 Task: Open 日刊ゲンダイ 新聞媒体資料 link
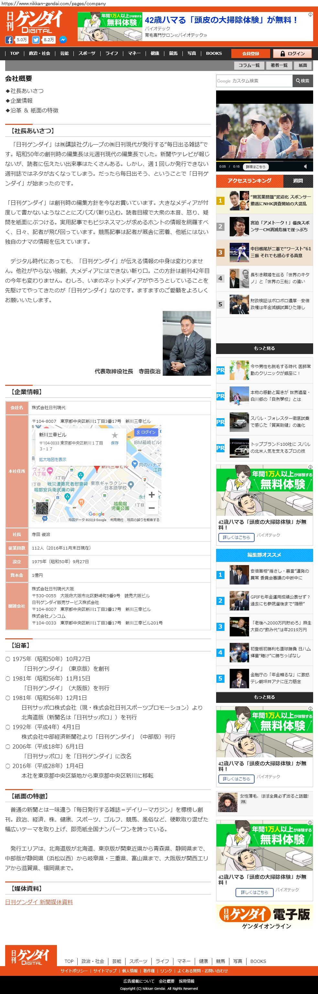tap(39, 902)
